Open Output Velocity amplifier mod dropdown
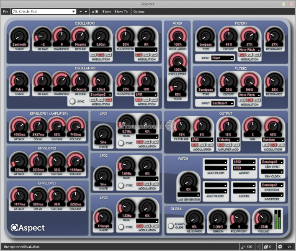The image size is (296, 251). point(229,140)
